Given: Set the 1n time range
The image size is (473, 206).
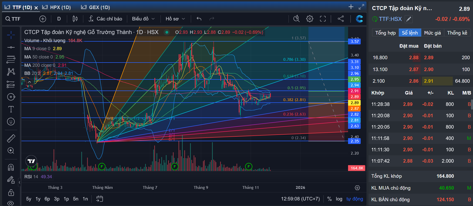Looking at the screenshot, I should tap(85, 199).
